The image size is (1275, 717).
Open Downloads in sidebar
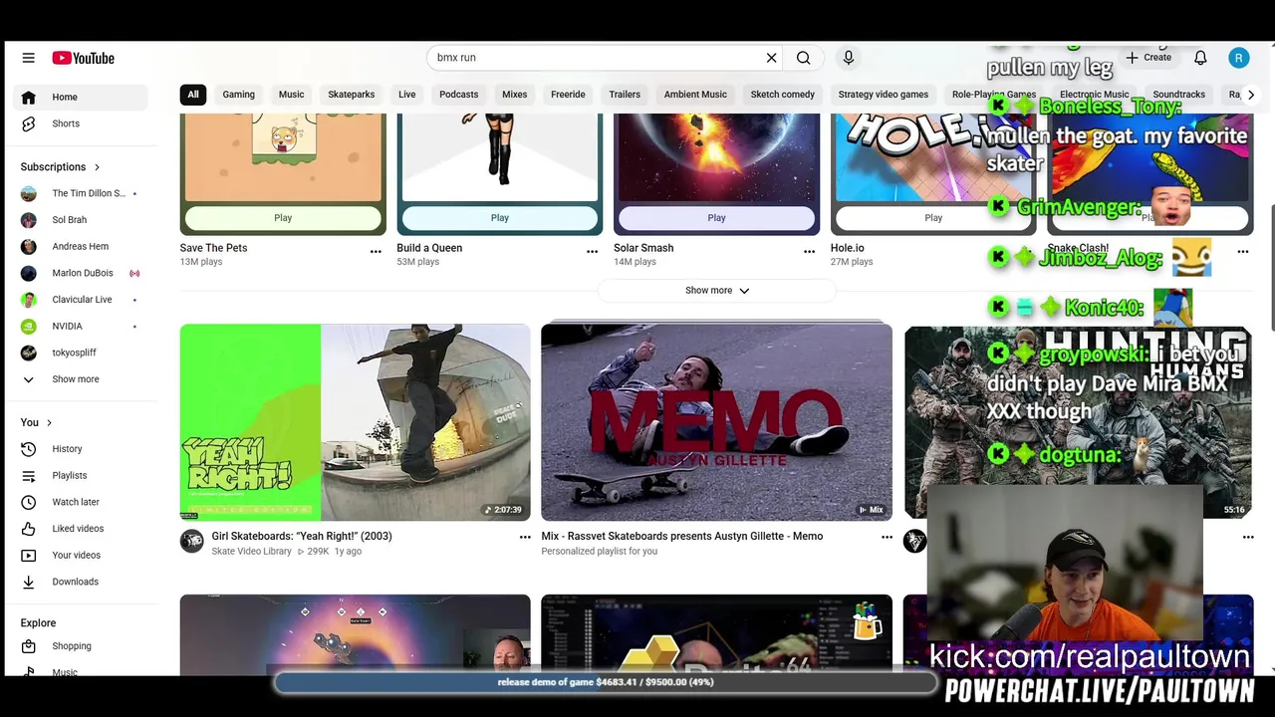coord(83,582)
